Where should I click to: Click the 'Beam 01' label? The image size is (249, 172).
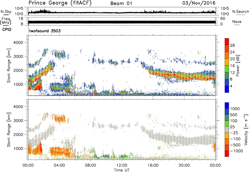pos(121,3)
